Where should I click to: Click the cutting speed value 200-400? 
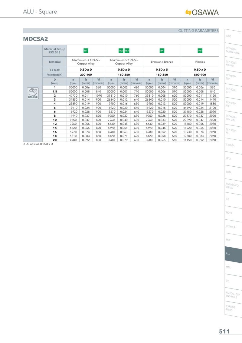(86, 75)
